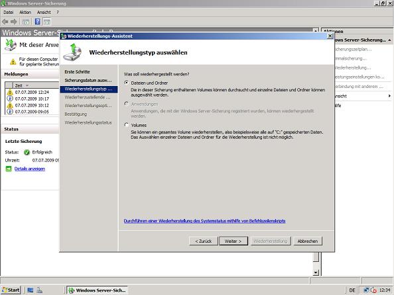
Task: Select the Dateien und Ordner radio button
Action: coord(127,83)
